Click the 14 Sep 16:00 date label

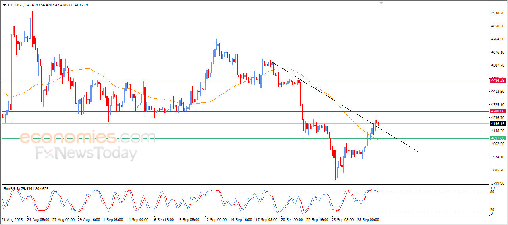[241, 219]
